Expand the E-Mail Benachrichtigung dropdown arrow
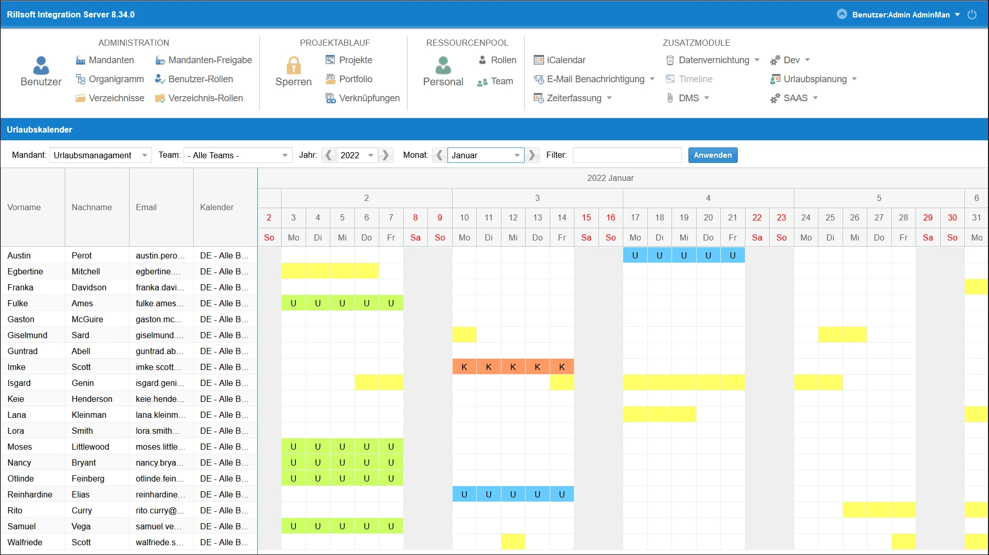 pos(652,79)
